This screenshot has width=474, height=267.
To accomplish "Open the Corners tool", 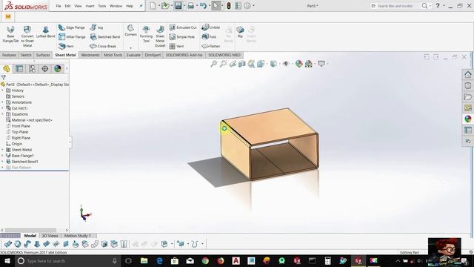I will tap(130, 30).
